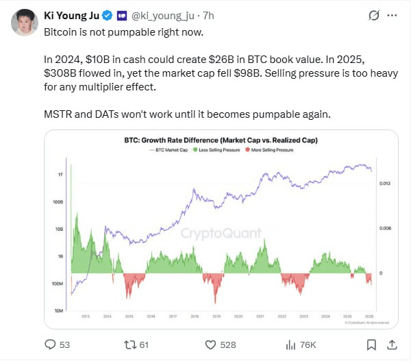Image resolution: width=411 pixels, height=363 pixels.
Task: Click the chart title BTC: Growth Rate Difference
Action: tap(221, 140)
